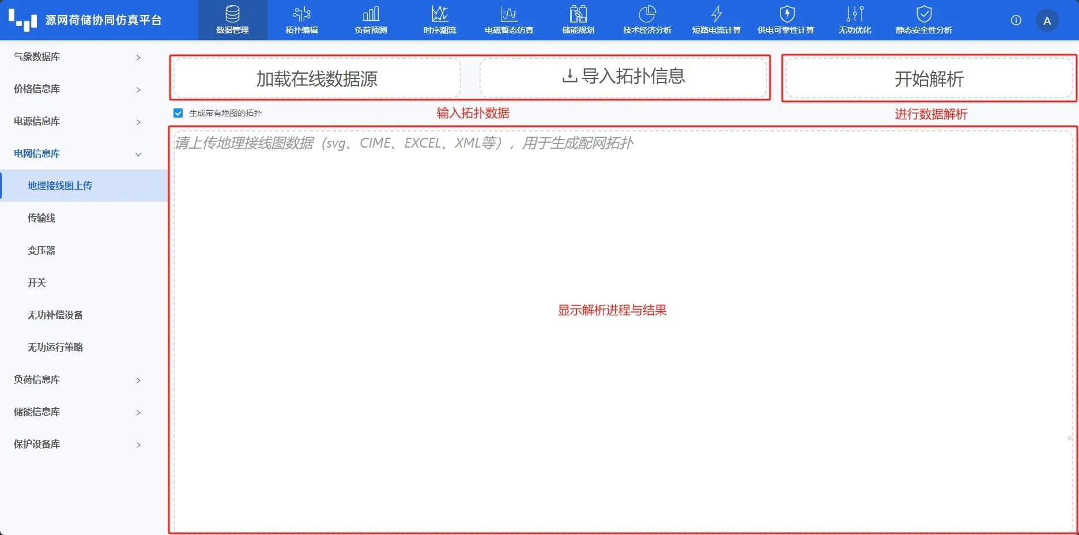Open the 拓扑编辑 topology icon
Viewport: 1079px width, 535px height.
301,14
